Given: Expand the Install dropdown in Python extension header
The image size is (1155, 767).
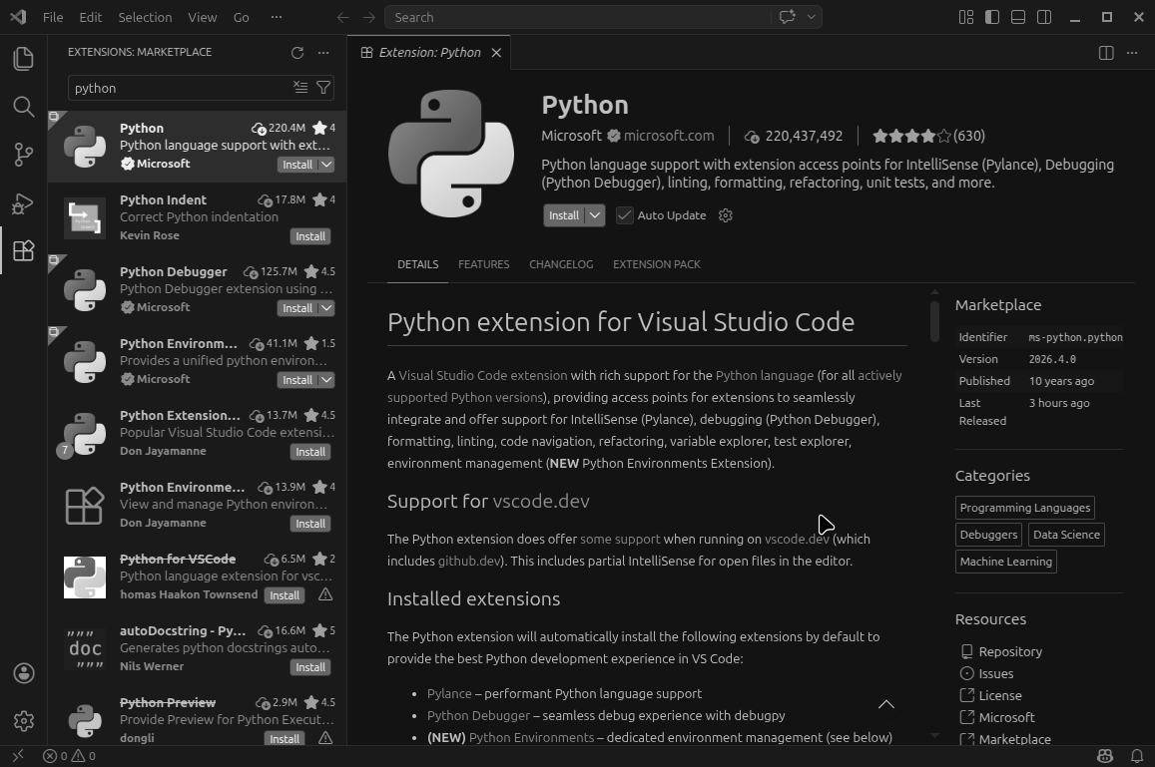Looking at the screenshot, I should tap(595, 215).
